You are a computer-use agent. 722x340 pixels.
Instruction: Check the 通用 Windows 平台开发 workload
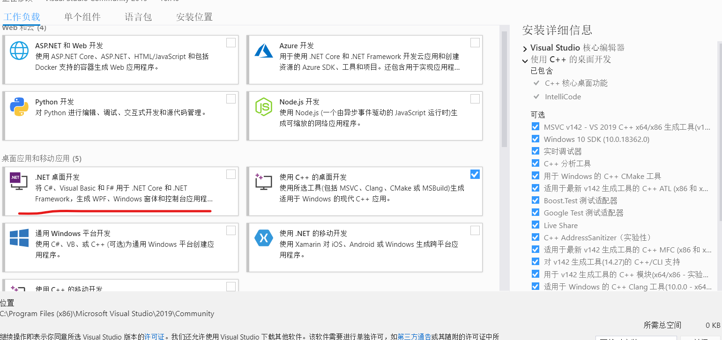click(x=231, y=230)
